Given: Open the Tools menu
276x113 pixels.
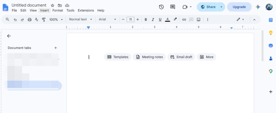Looking at the screenshot, I should tap(70, 11).
